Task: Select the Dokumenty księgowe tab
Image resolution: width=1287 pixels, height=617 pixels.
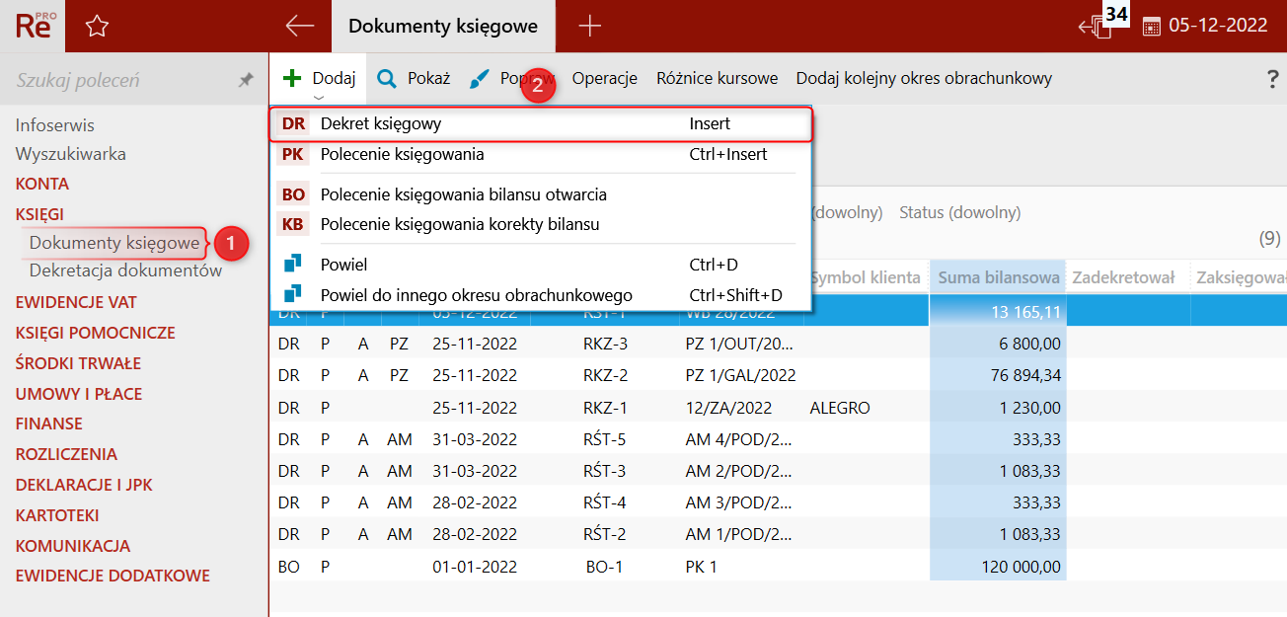Action: coord(443,27)
